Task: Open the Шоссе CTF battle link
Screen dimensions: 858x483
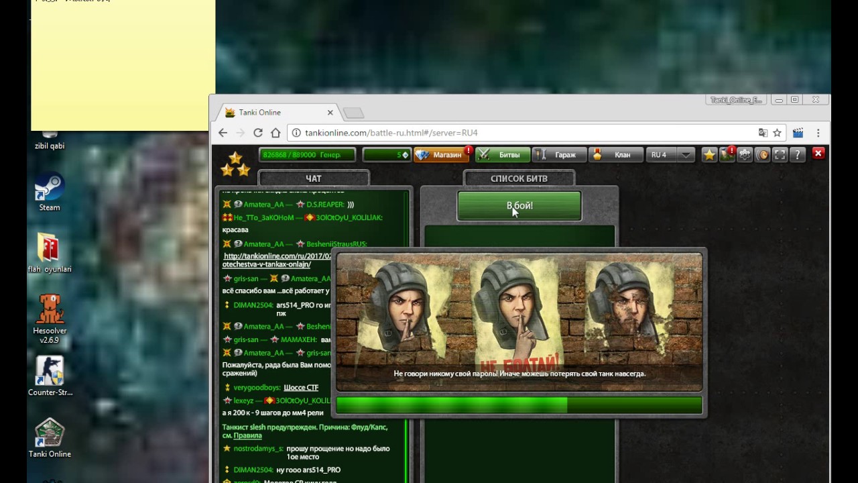Action: pyautogui.click(x=301, y=388)
